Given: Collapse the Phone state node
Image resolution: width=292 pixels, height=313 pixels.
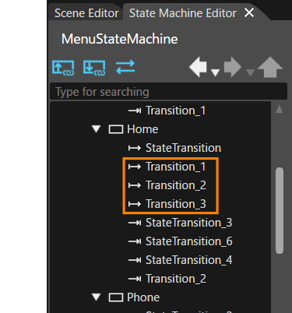Looking at the screenshot, I should [97, 297].
